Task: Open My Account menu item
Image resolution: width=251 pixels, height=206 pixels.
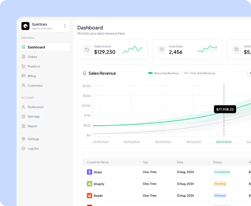Action: pyautogui.click(x=35, y=107)
